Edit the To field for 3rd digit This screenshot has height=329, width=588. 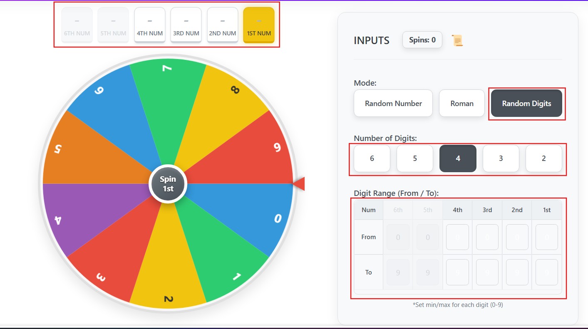click(487, 272)
